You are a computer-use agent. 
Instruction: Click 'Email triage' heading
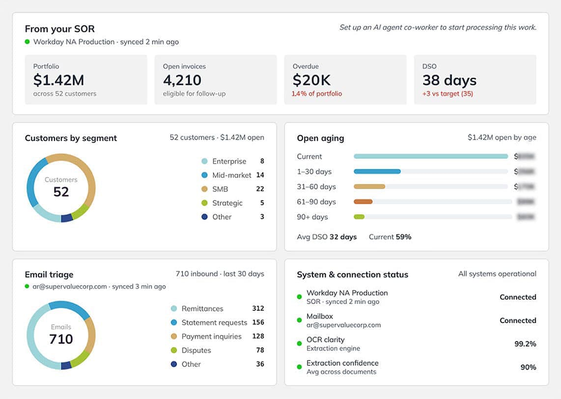click(x=49, y=274)
